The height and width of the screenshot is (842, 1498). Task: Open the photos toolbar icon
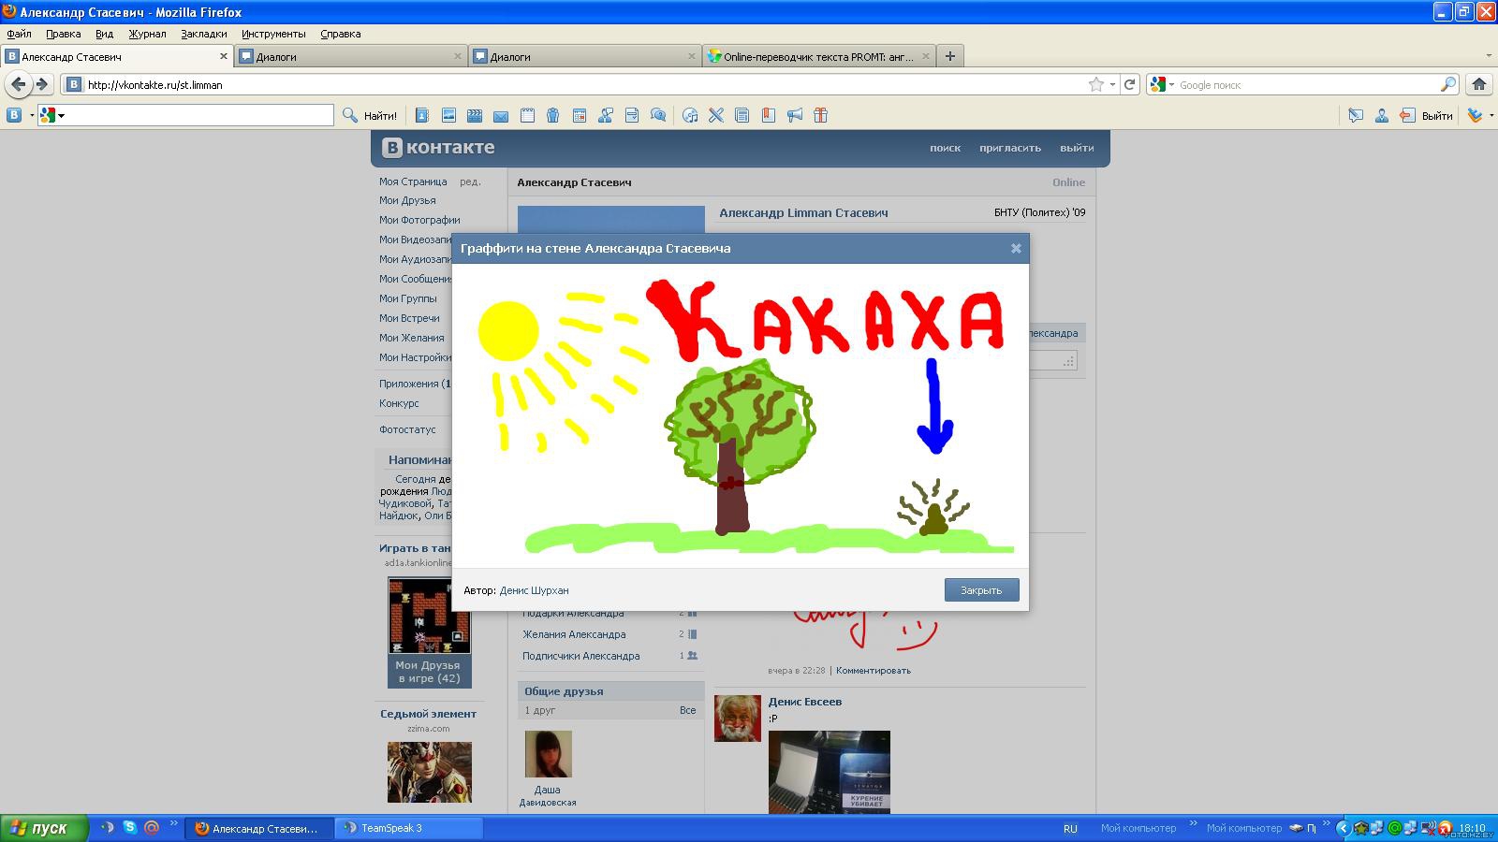tap(448, 115)
